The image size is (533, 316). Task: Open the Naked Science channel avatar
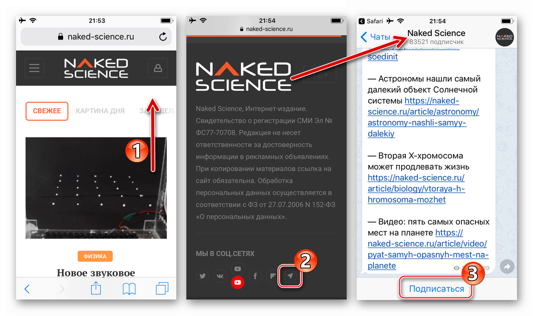coord(504,37)
